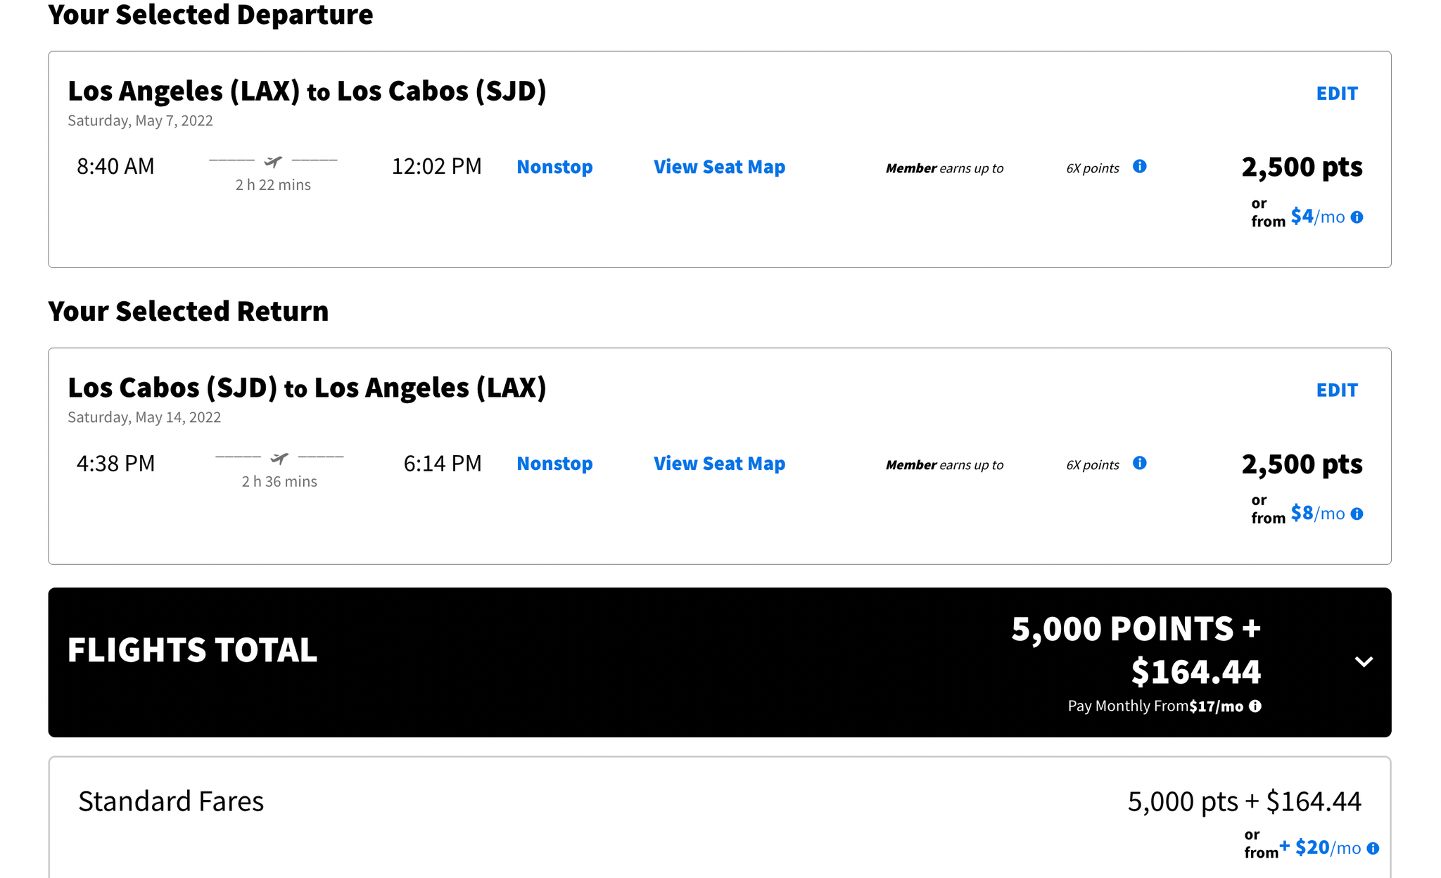Click Standard Fares $20/mo info icon
The width and height of the screenshot is (1441, 878).
[1373, 848]
